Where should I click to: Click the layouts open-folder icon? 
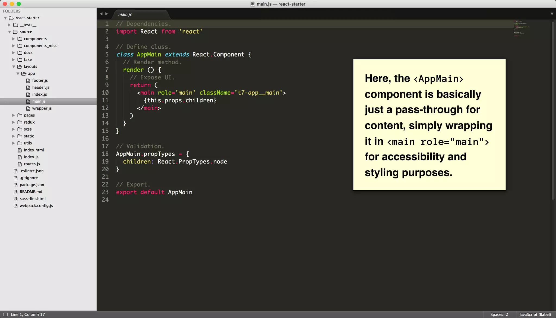(20, 67)
